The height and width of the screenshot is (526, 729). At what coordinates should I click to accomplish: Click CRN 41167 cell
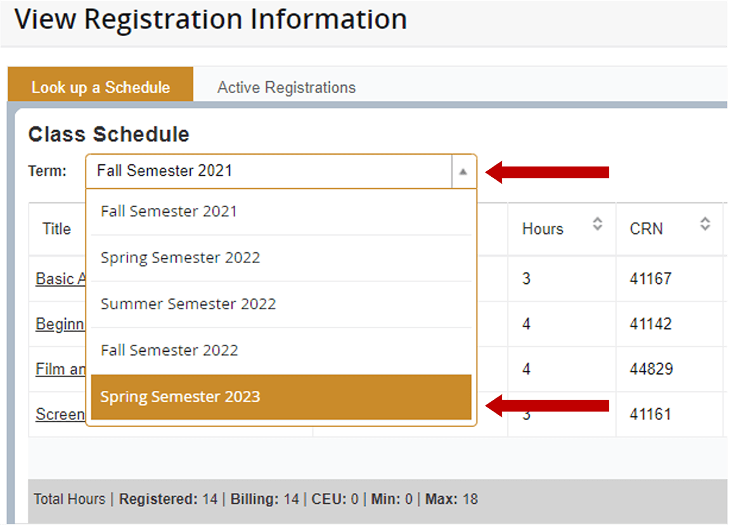pos(650,279)
